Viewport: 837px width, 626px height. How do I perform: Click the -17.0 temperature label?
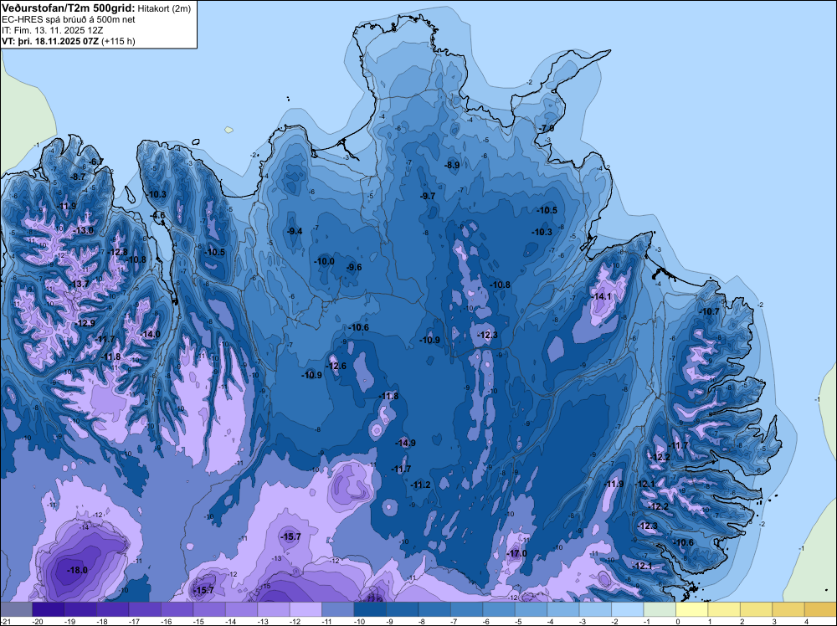(516, 554)
